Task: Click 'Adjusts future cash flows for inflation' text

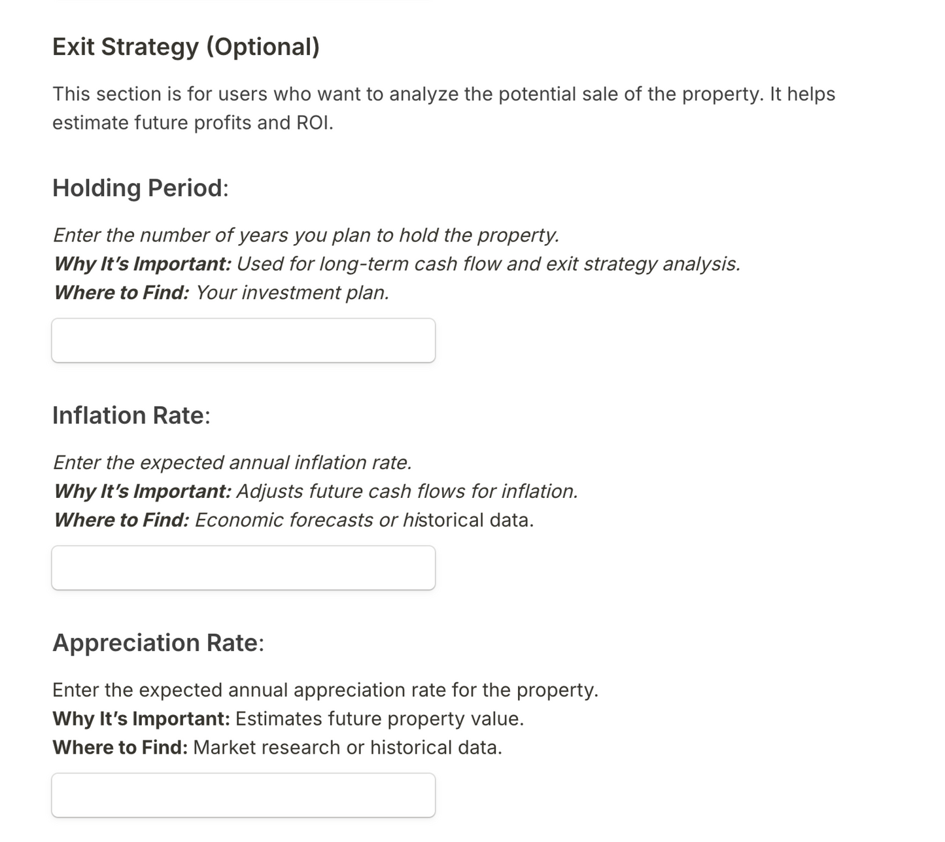Action: coord(408,491)
